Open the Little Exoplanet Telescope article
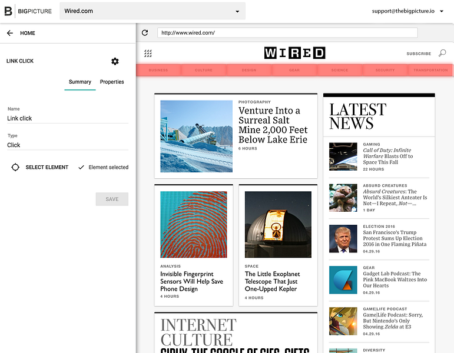The image size is (454, 353). (x=272, y=281)
